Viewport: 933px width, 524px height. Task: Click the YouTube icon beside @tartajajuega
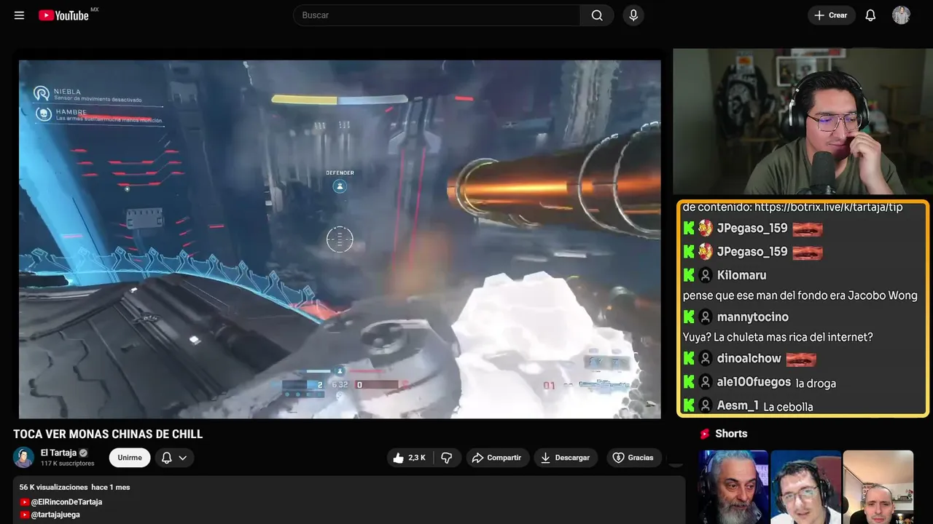[25, 515]
